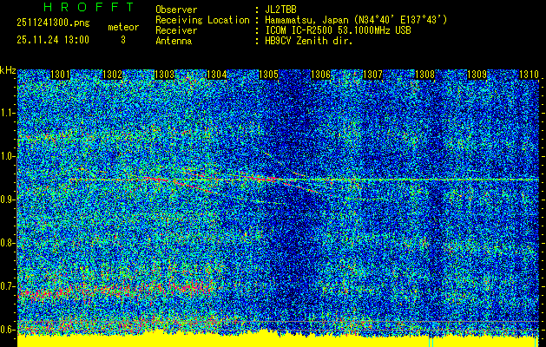Select the meteor count value 3

122,40
